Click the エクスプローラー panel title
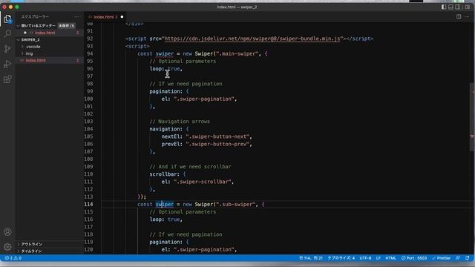Viewport: 475px width, 267px height. coord(35,16)
